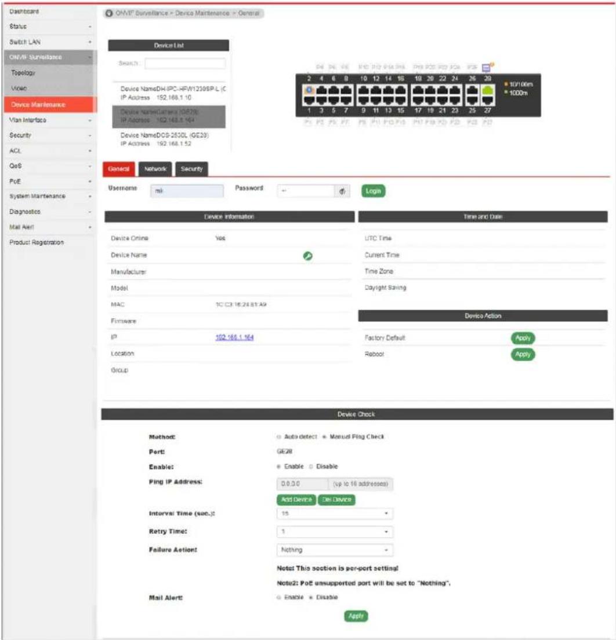
Task: Click the purple device icon above port 28
Action: coord(487,67)
